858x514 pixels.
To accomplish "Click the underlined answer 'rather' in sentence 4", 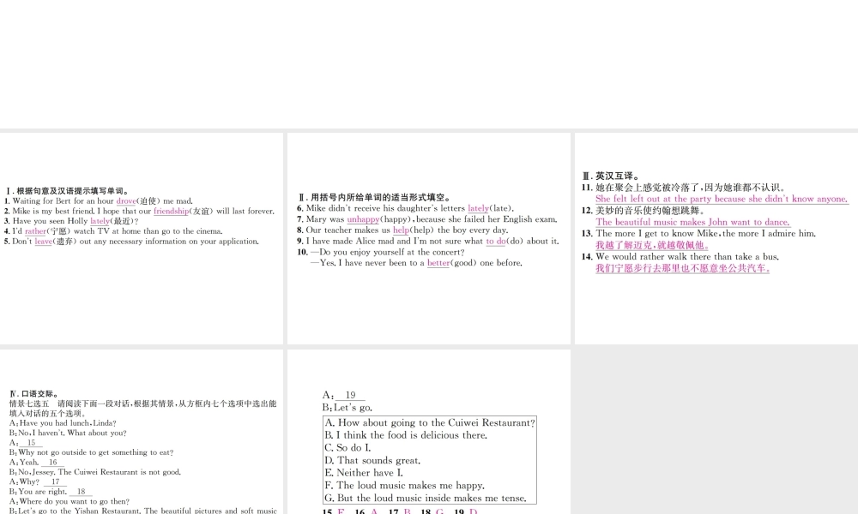I will [x=35, y=231].
